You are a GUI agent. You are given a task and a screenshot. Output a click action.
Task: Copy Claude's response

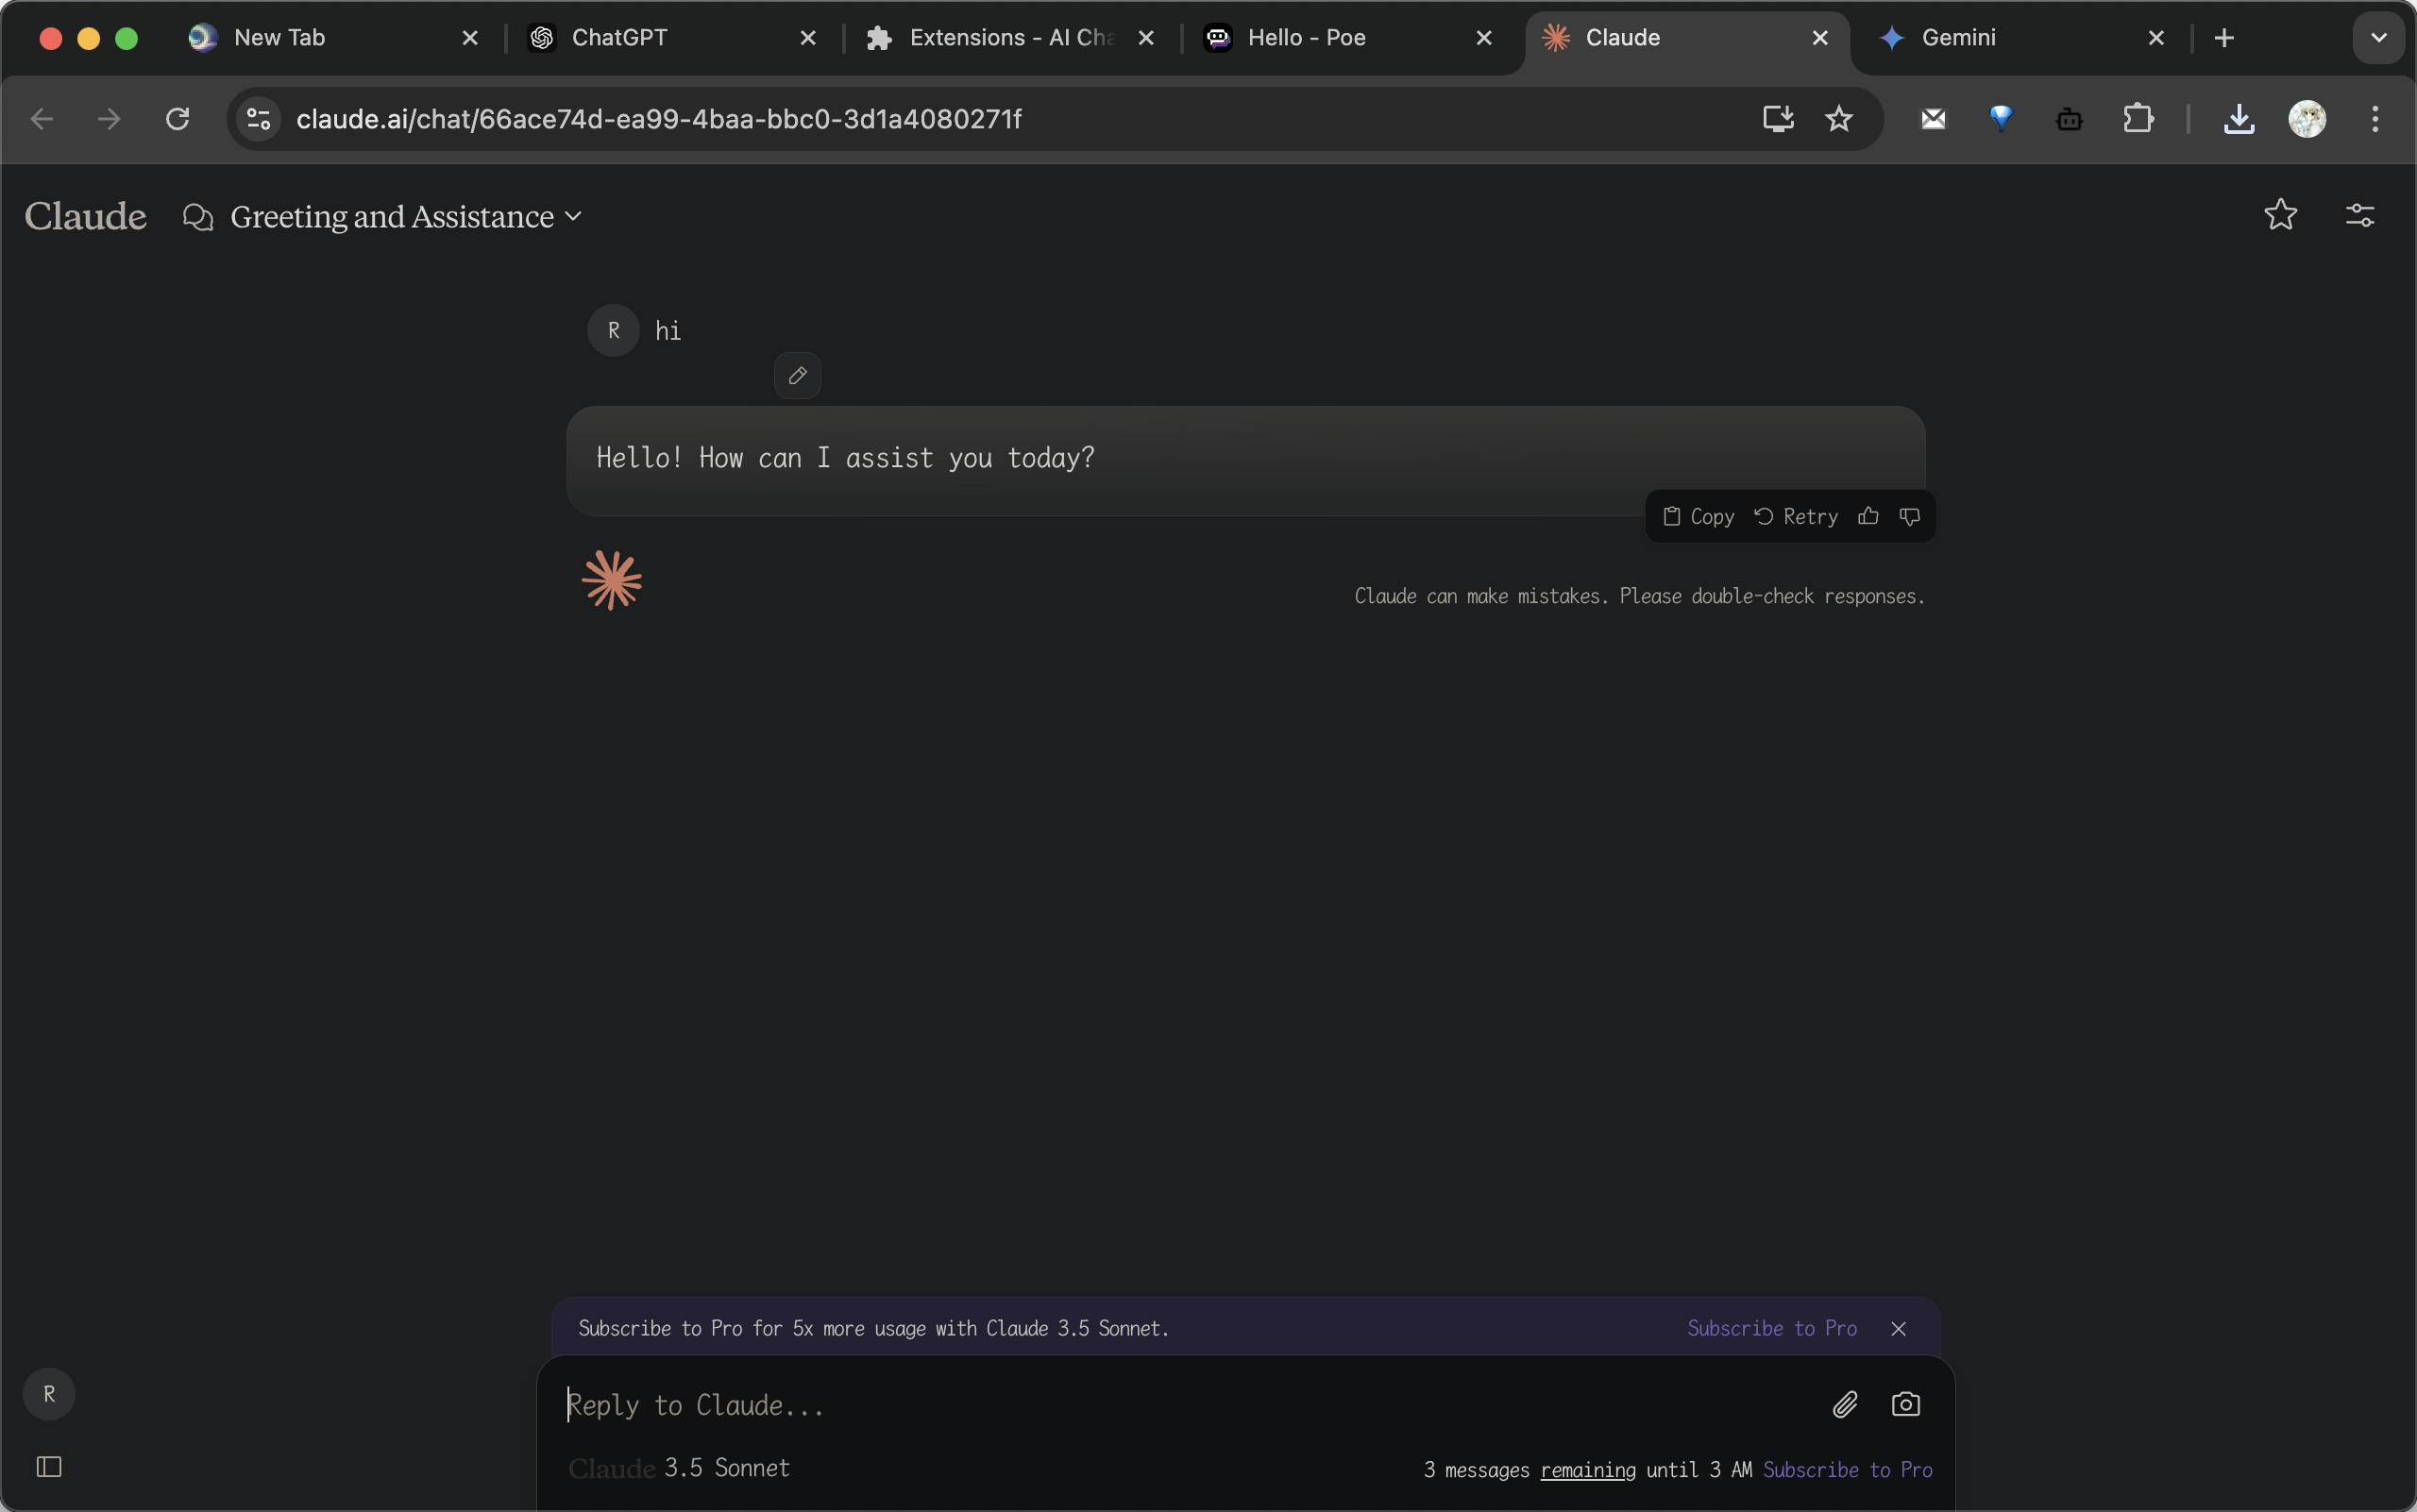(x=1699, y=516)
